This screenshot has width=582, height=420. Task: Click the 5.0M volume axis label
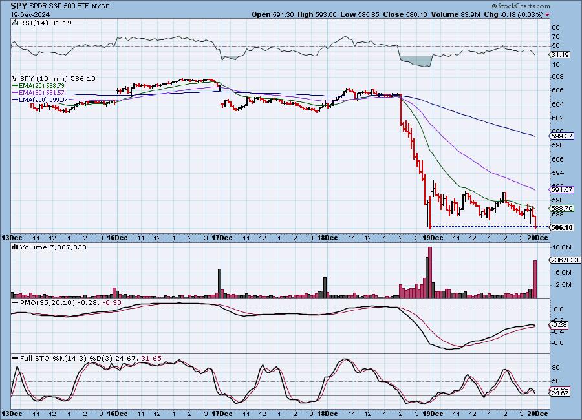click(563, 272)
